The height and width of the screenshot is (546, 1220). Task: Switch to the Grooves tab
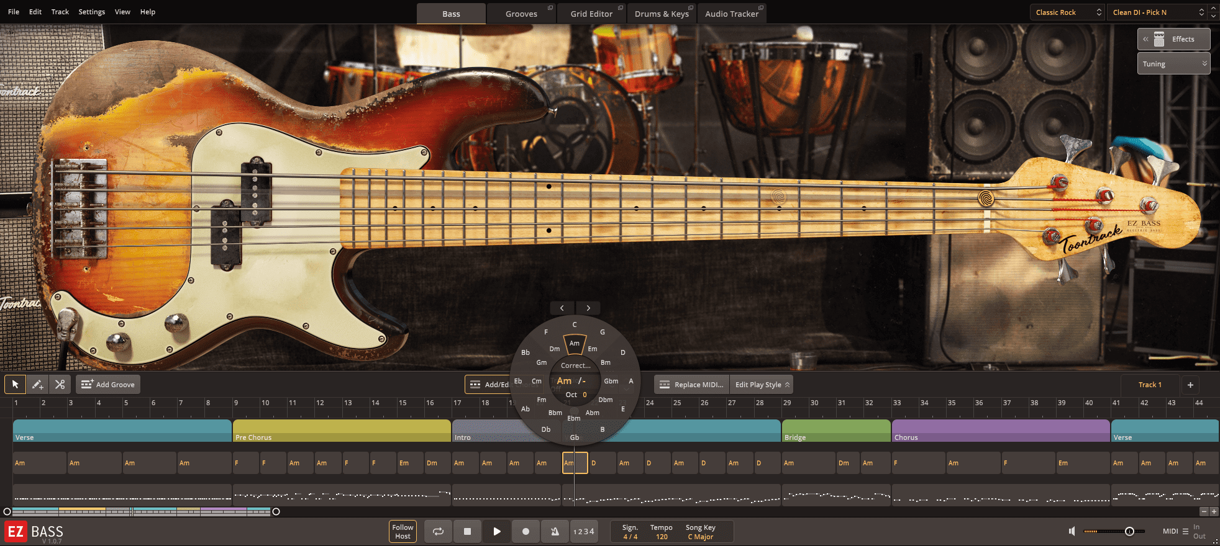[x=521, y=14]
